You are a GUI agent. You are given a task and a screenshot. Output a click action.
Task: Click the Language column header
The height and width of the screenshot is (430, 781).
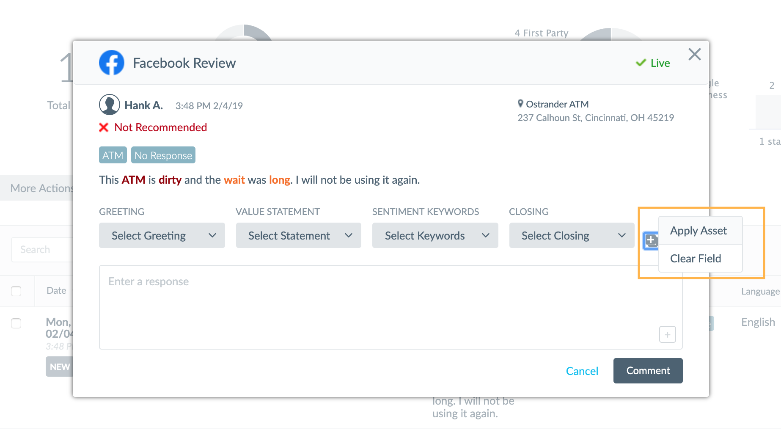760,291
